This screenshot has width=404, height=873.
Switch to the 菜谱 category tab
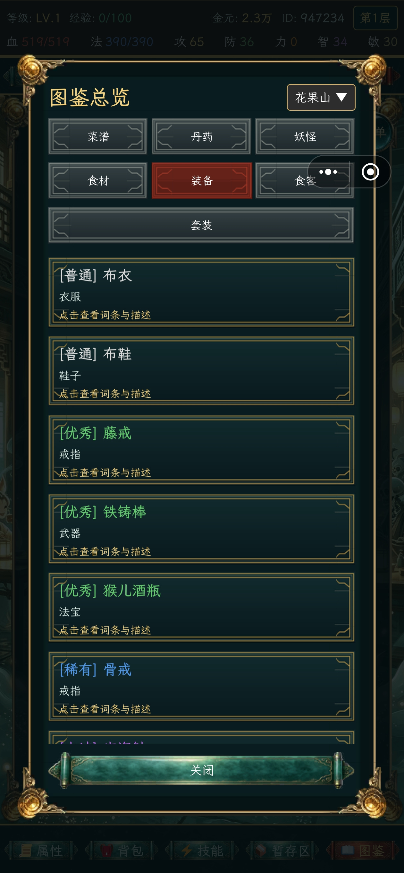(x=98, y=136)
